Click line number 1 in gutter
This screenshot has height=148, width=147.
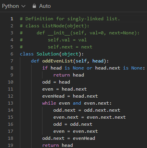12,19
